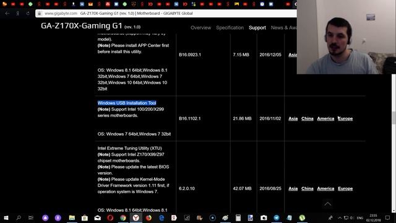Select the Support tab
396x223 pixels.
257,28
